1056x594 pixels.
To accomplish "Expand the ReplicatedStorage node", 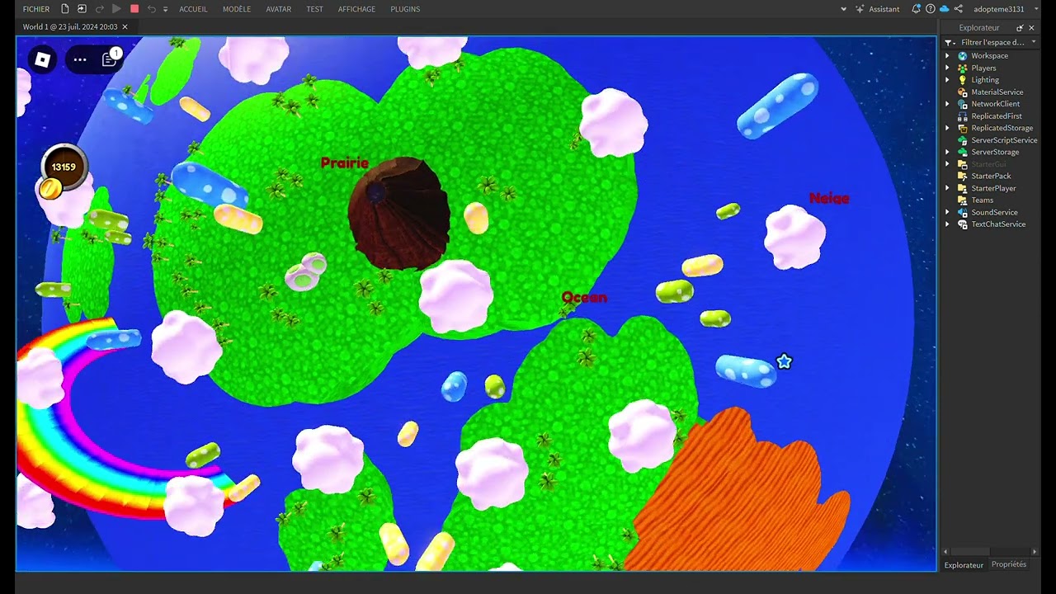I will coord(947,128).
